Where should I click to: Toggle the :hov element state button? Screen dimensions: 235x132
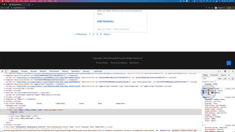coord(220,78)
